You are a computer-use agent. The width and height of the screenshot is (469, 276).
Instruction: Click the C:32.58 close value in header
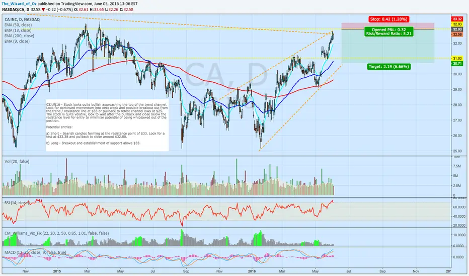[x=126, y=10]
